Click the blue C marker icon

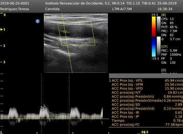coord(38,21)
